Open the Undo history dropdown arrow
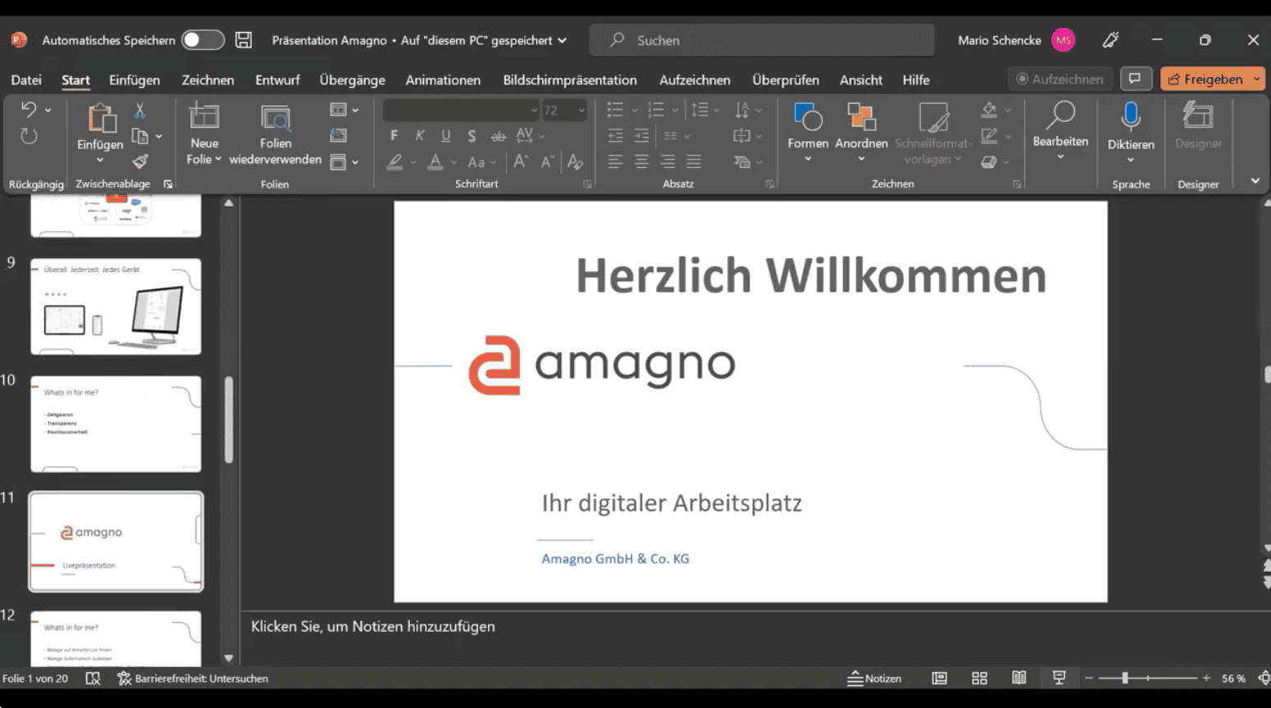This screenshot has width=1271, height=708. [x=48, y=110]
